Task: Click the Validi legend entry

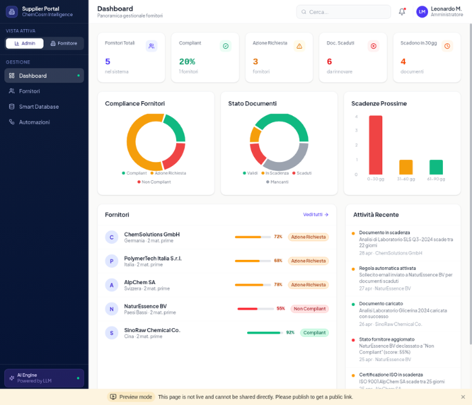Action: [250, 173]
